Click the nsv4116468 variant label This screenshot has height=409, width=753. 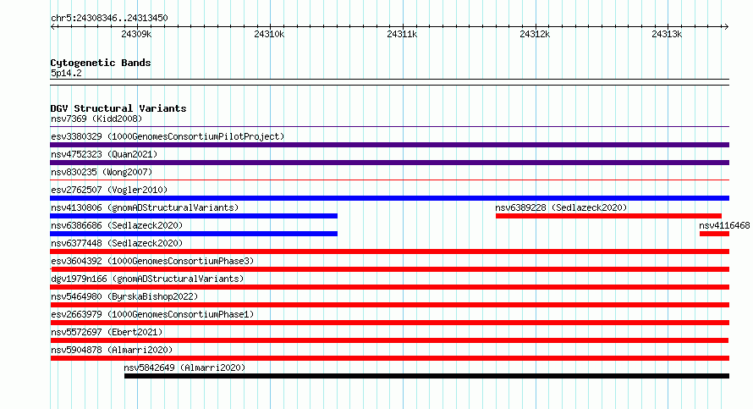(x=724, y=226)
